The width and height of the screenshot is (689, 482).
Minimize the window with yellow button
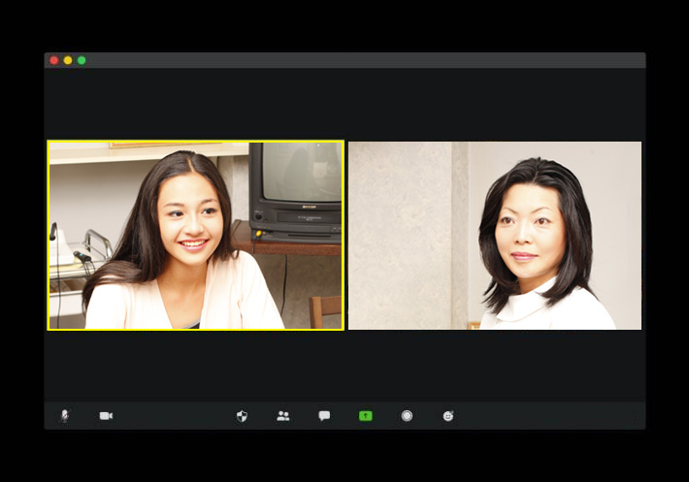pos(68,60)
